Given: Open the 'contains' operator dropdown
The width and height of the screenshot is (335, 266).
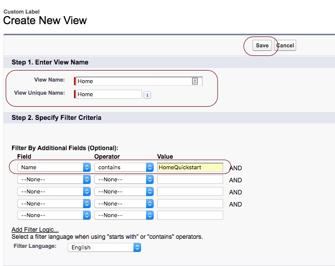Looking at the screenshot, I should point(124,167).
